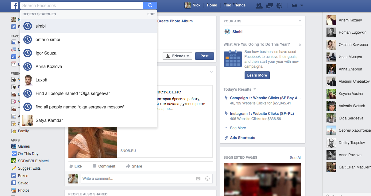
Task: Open the suggested page thumbnail image
Action: [x=262, y=179]
